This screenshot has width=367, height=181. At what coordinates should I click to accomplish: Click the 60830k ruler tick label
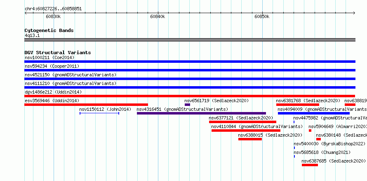[53, 16]
